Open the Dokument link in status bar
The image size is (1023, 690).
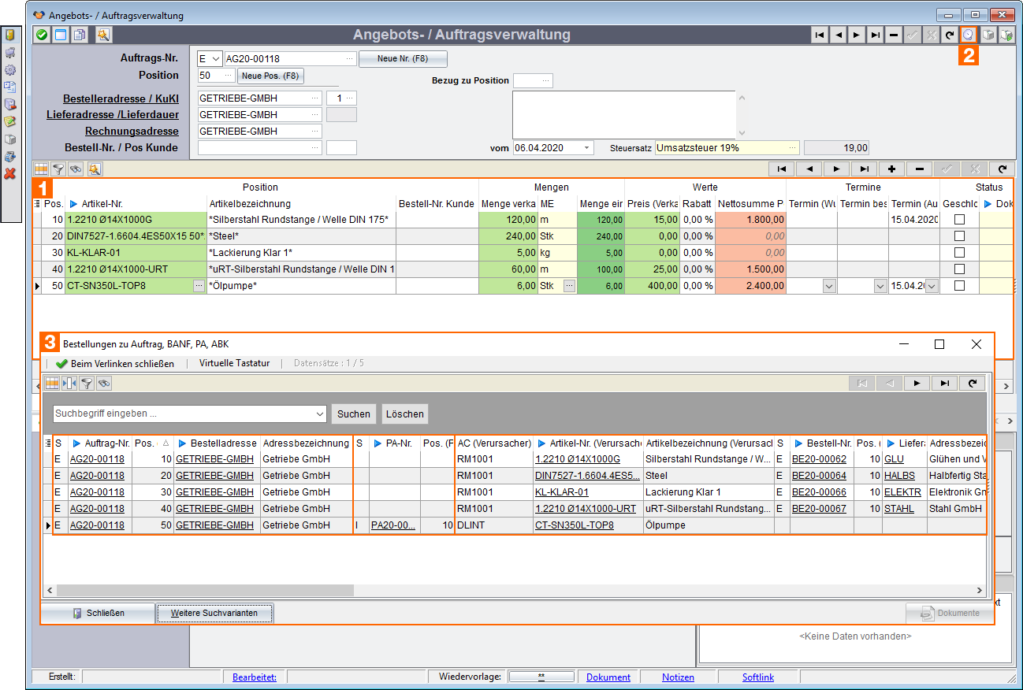pos(608,677)
